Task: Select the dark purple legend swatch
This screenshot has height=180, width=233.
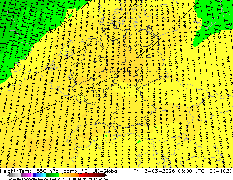Action: 22,176
